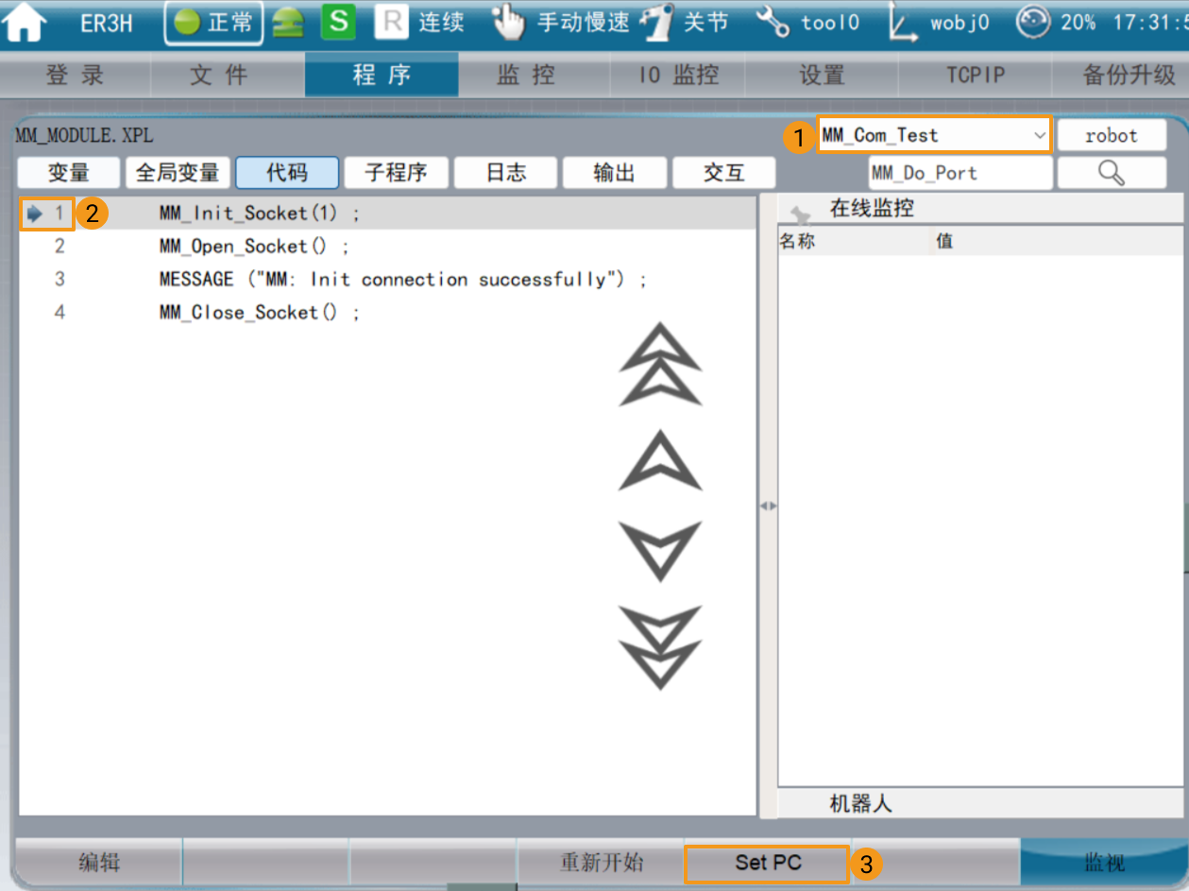Click the ER3H robot model label
Viewport: 1189px width, 891px height.
(107, 24)
